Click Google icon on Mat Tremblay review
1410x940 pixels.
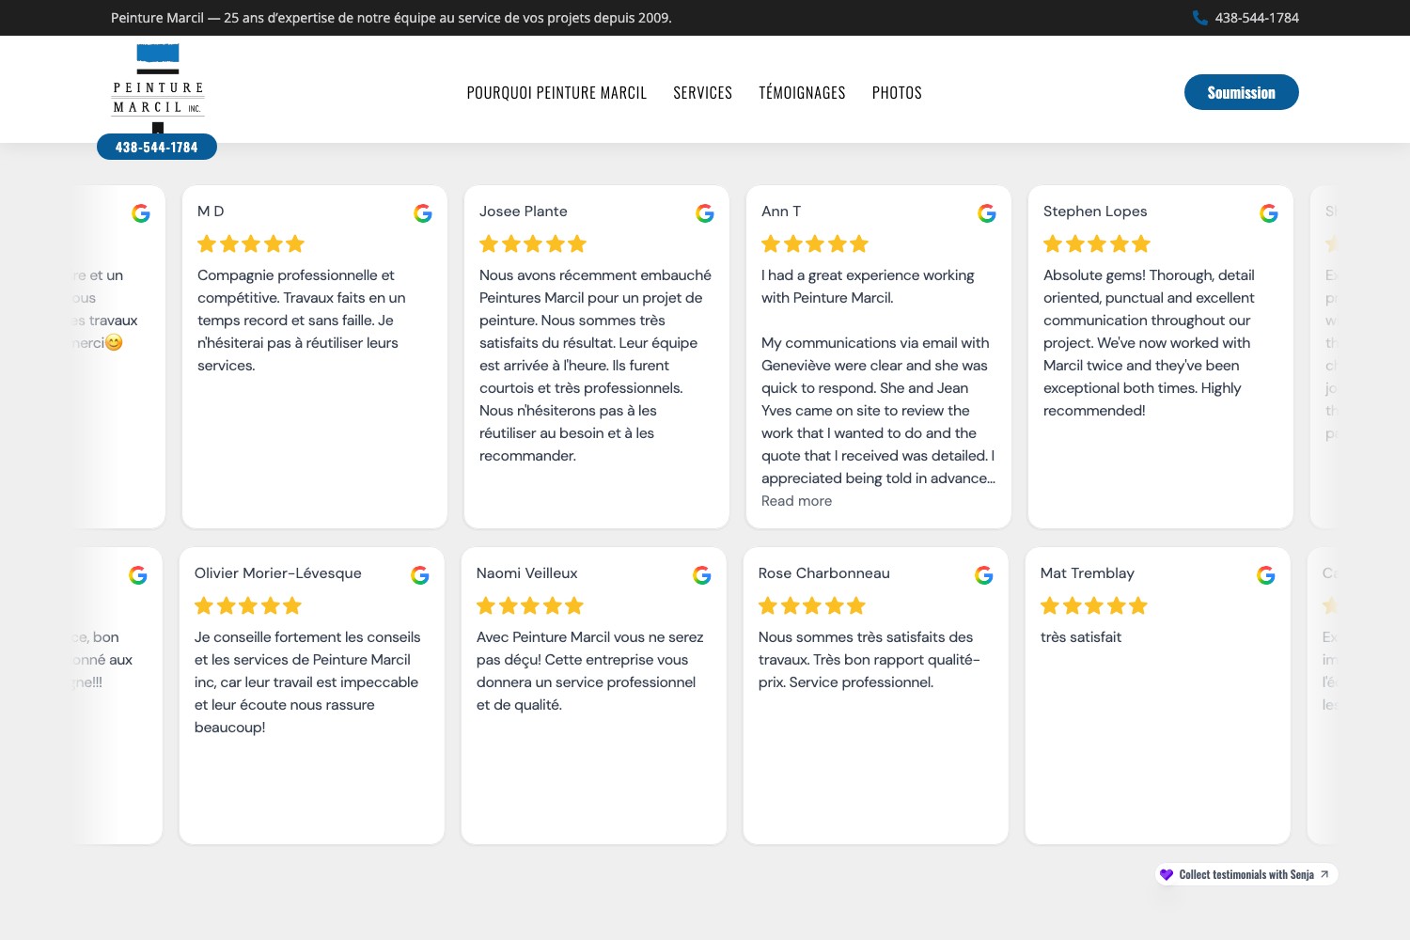[x=1266, y=575]
